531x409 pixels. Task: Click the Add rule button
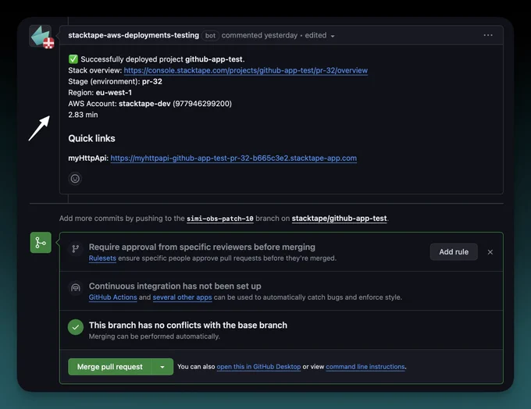pyautogui.click(x=454, y=252)
